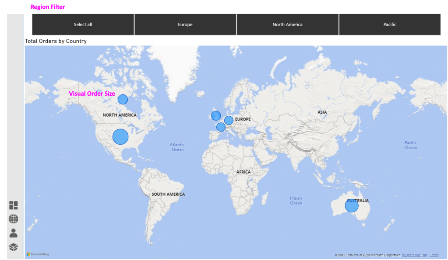
Task: Choose Select all in region filter
Action: tap(83, 24)
